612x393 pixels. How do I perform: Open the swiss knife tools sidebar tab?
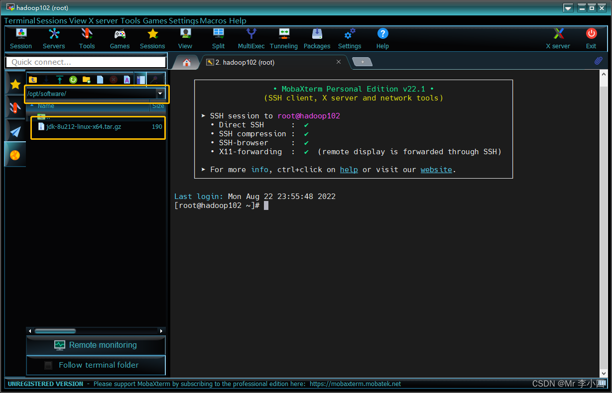click(15, 107)
